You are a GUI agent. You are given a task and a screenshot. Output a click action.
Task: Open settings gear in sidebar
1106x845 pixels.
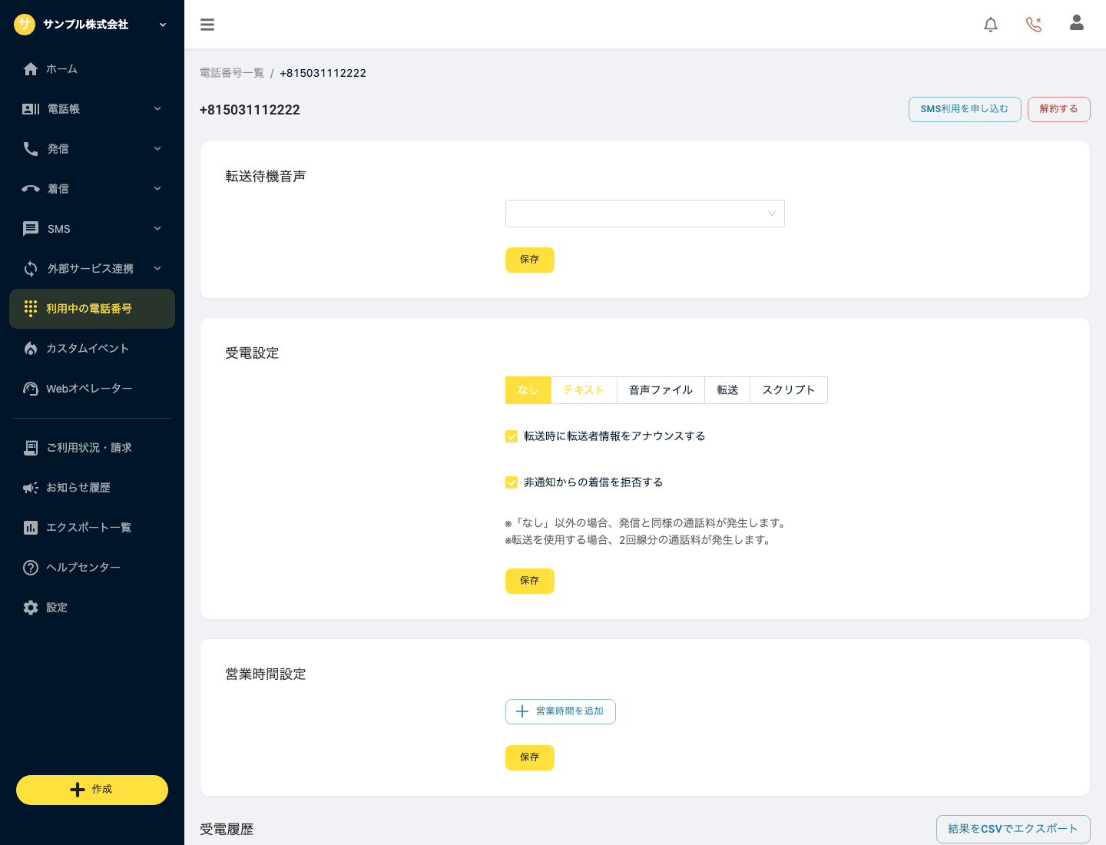(31, 608)
